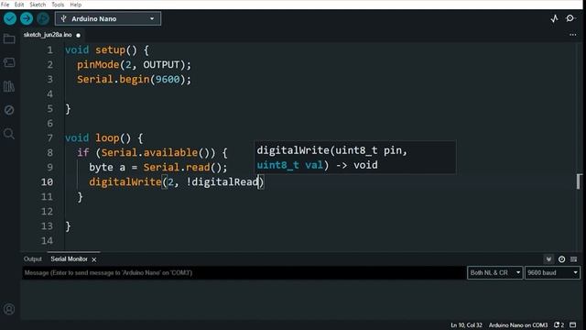Open the Both NL & CR line ending dropdown
The width and height of the screenshot is (586, 330).
pos(494,273)
